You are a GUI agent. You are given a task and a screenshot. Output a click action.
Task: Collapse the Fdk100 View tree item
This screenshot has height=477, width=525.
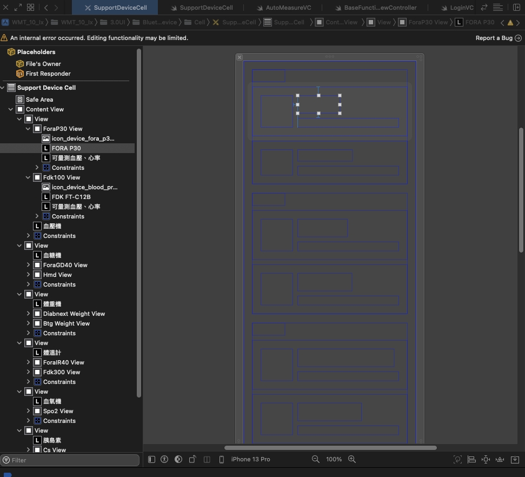[x=29, y=177]
